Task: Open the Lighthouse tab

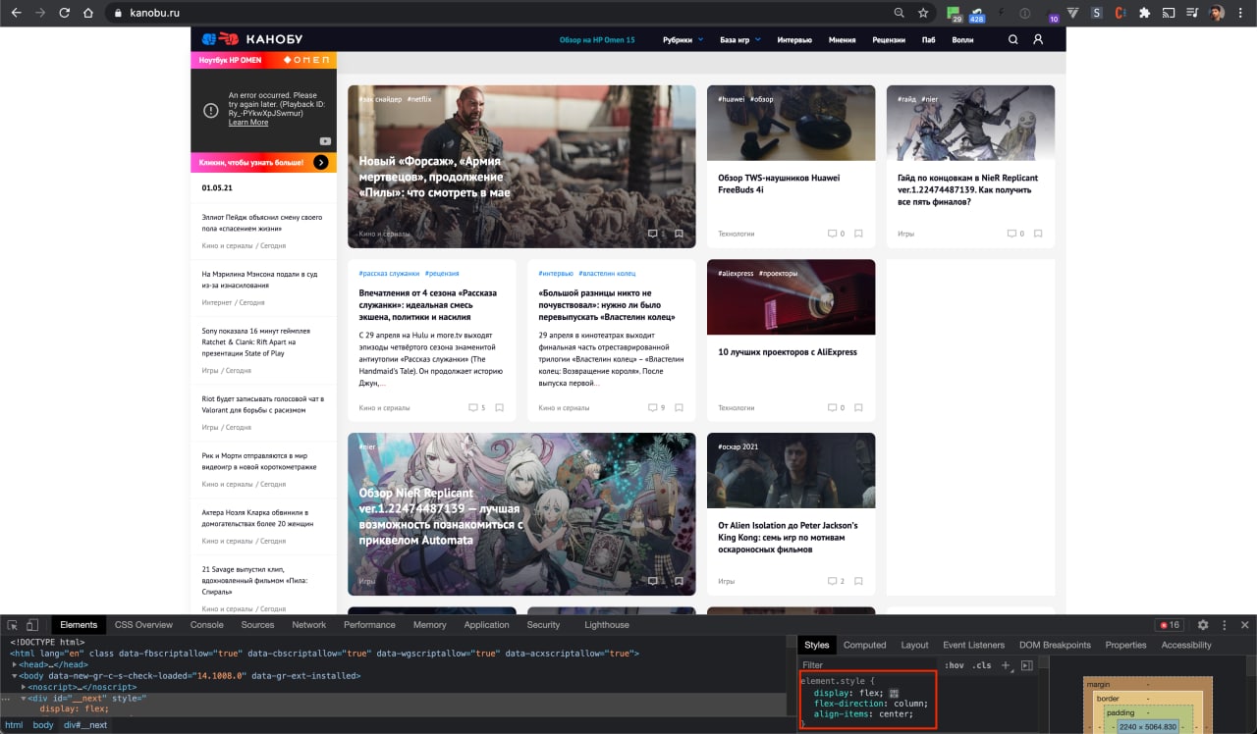Action: pyautogui.click(x=607, y=624)
